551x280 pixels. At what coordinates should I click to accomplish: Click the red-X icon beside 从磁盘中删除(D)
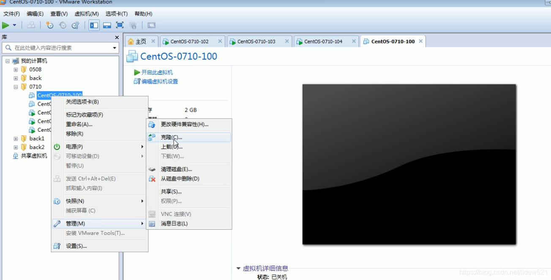(x=152, y=179)
